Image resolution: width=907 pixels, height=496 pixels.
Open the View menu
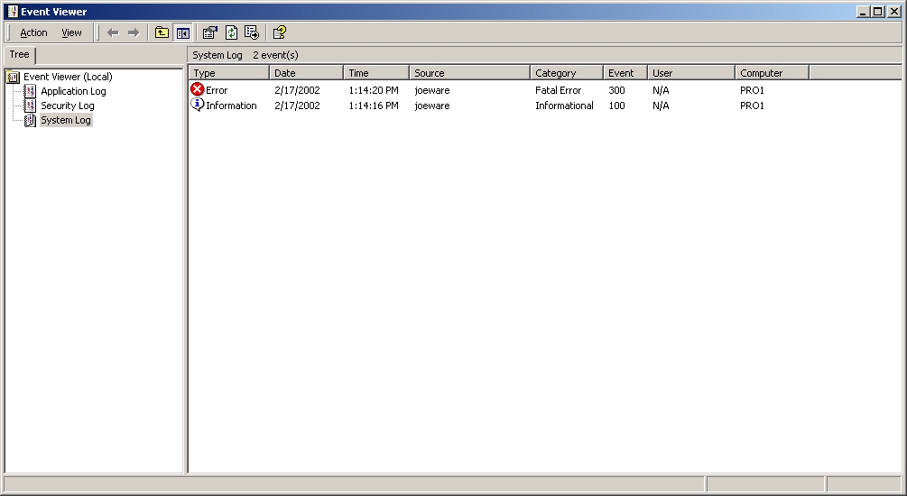pos(71,32)
